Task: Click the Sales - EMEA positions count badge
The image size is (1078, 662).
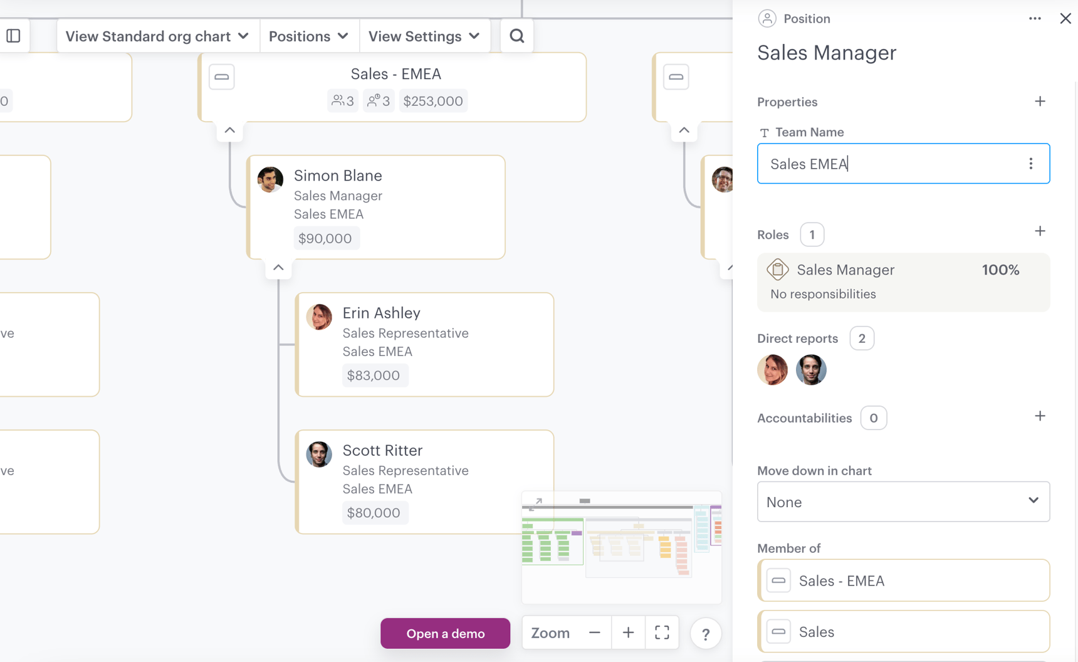Action: 379,101
